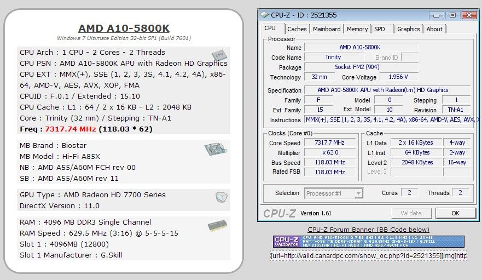The width and height of the screenshot is (482, 280).
Task: Click the AMD A10-5800K heading link
Action: tap(124, 28)
